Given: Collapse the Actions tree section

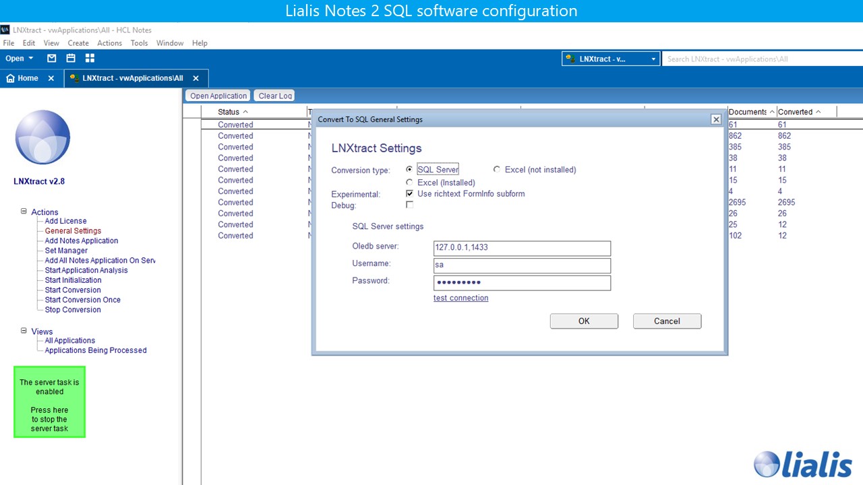Looking at the screenshot, I should 24,212.
